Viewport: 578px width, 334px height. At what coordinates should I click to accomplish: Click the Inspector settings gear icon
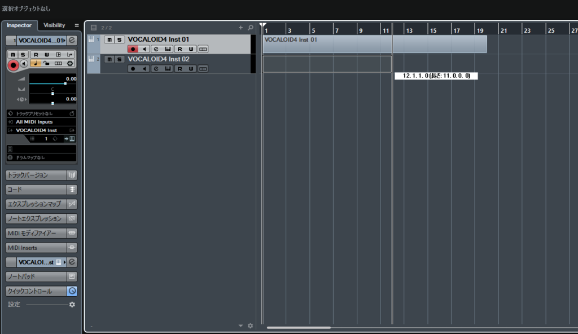pyautogui.click(x=72, y=305)
